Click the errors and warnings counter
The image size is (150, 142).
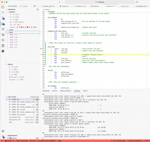pyautogui.click(x=33, y=141)
